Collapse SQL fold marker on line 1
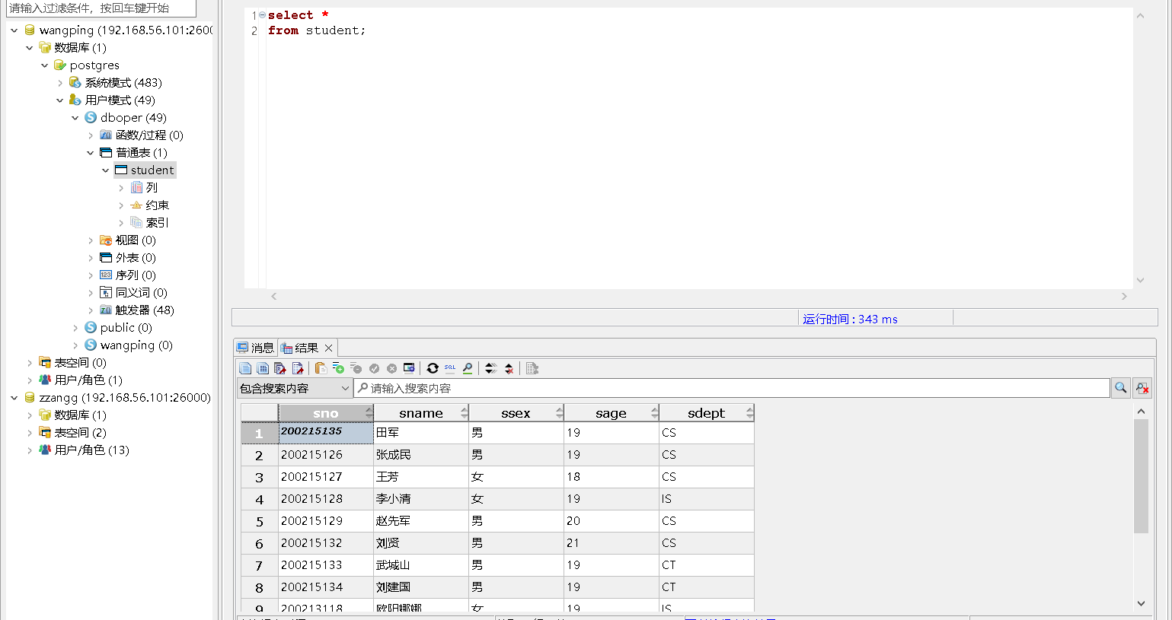This screenshot has width=1172, height=620. pyautogui.click(x=262, y=15)
